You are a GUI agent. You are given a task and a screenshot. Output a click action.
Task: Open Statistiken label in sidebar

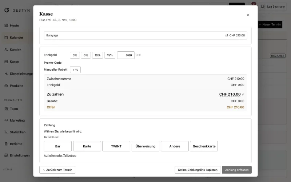pyautogui.click(x=17, y=132)
